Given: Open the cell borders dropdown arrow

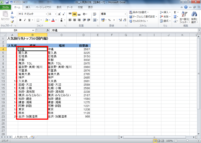Looking at the screenshot, I should [41, 20].
